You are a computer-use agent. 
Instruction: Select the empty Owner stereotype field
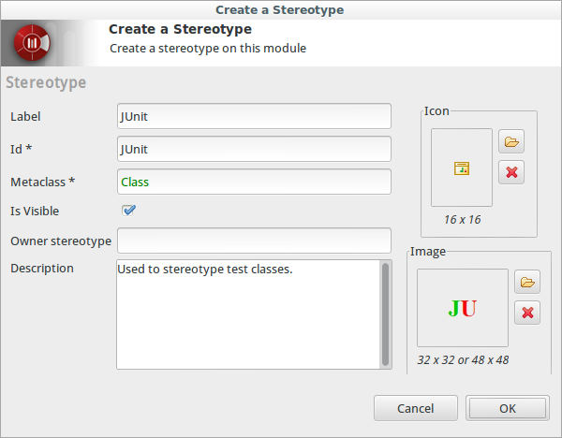253,241
